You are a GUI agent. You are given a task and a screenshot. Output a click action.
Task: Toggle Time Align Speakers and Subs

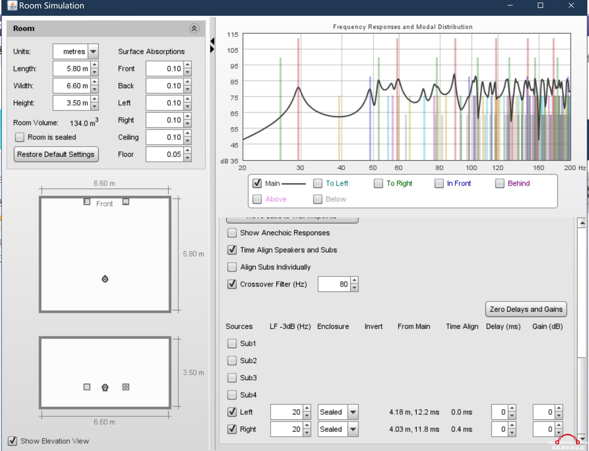pyautogui.click(x=232, y=250)
